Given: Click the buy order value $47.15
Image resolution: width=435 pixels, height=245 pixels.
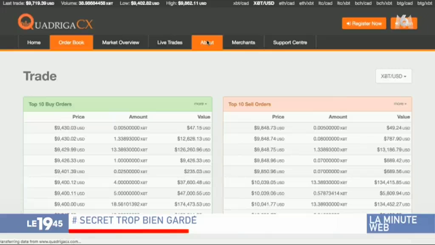Looking at the screenshot, I should pos(198,128).
